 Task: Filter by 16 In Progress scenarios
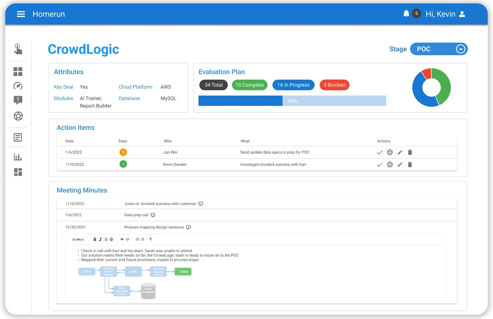[293, 85]
